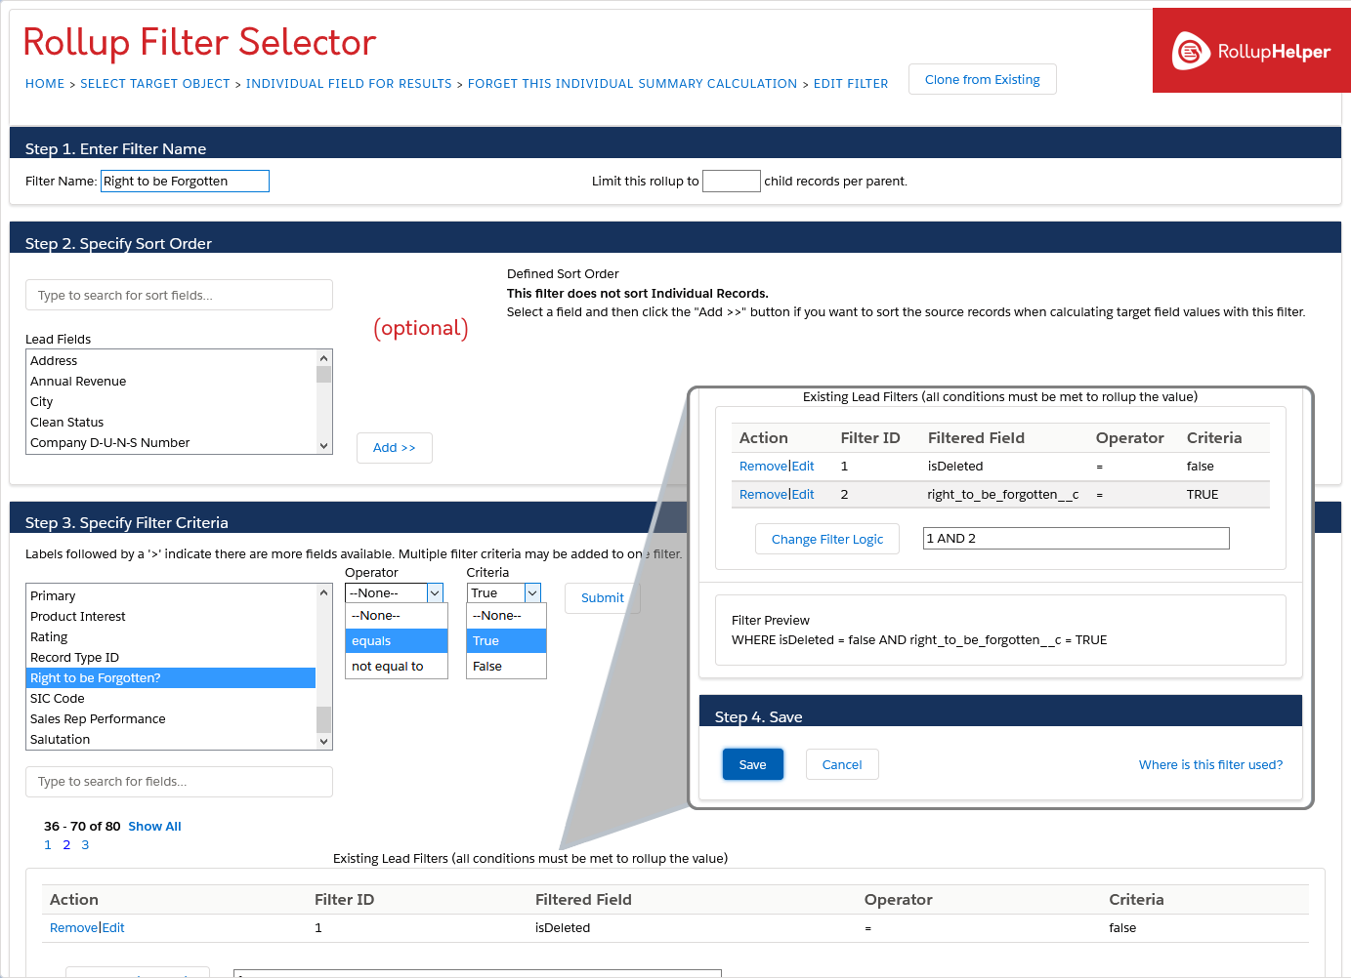Select Record Type ID field

pos(172,658)
